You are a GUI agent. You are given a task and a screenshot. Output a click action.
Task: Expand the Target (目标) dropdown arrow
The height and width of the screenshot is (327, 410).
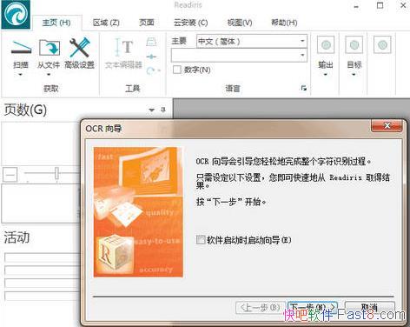coord(354,75)
